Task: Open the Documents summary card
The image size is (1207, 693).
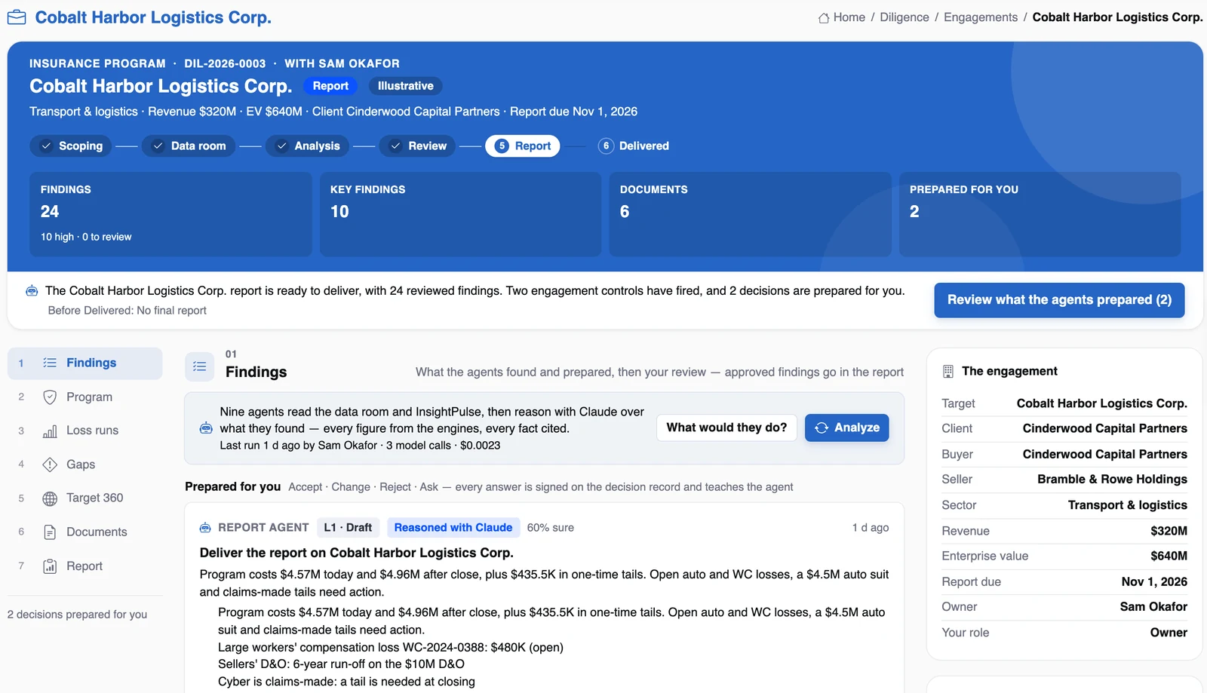Action: point(750,214)
